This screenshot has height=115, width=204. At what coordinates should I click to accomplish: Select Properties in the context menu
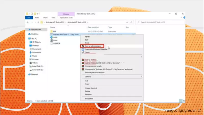pyautogui.click(x=89, y=98)
